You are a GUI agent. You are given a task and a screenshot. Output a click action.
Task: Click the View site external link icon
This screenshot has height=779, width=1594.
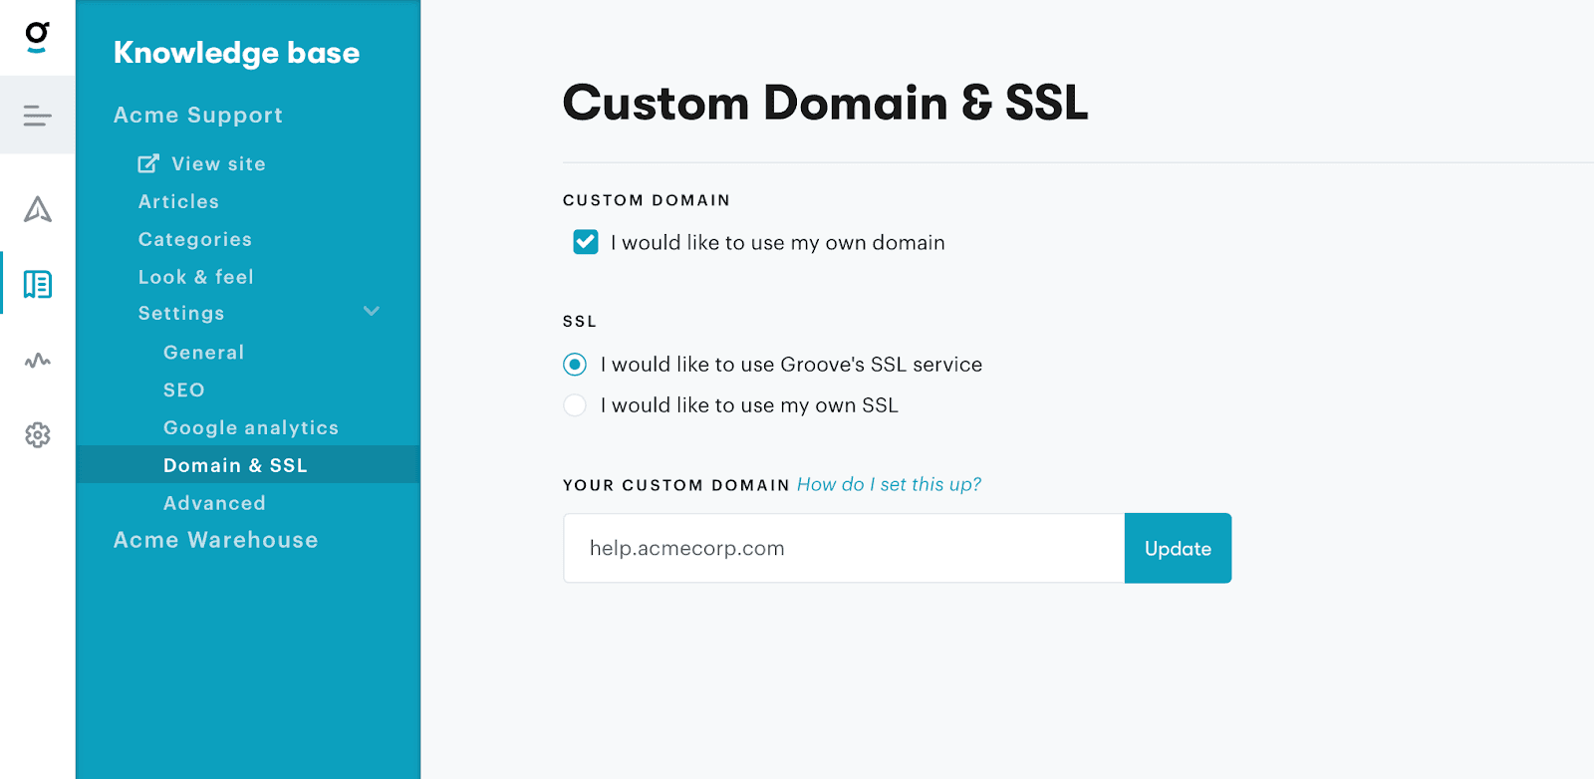point(148,163)
